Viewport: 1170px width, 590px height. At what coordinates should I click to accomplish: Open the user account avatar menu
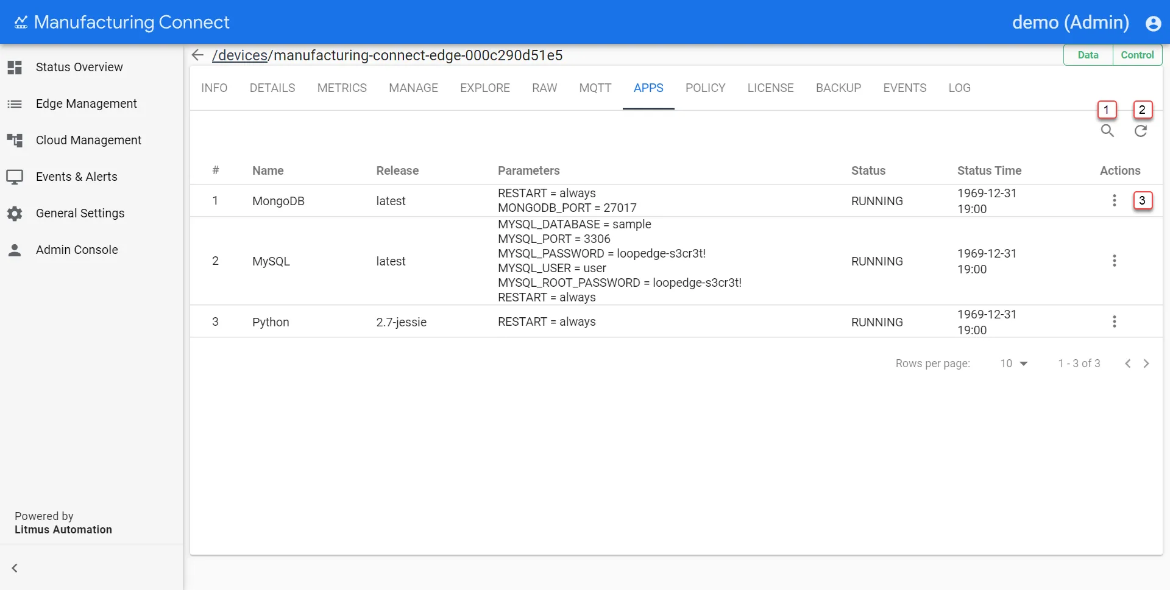tap(1153, 23)
